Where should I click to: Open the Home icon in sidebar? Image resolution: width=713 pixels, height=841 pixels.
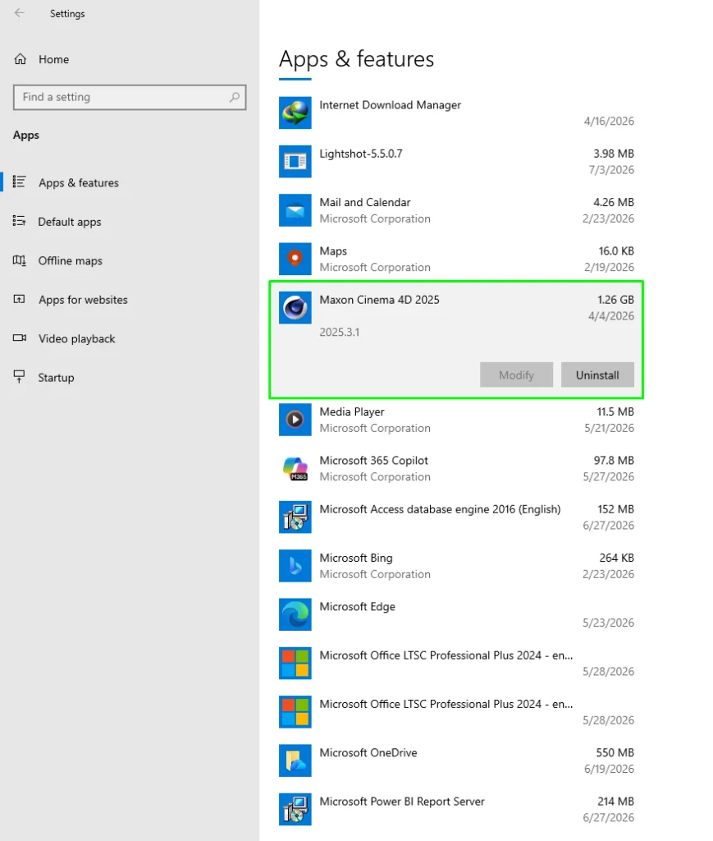(x=21, y=59)
